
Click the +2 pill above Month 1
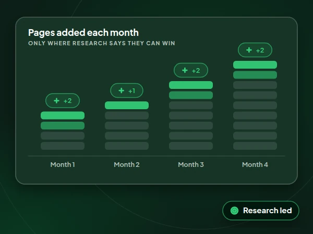(x=63, y=101)
